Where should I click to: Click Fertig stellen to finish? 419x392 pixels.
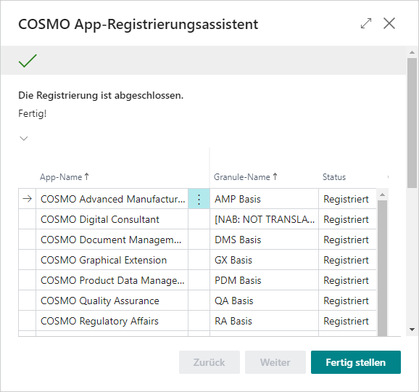click(x=356, y=362)
